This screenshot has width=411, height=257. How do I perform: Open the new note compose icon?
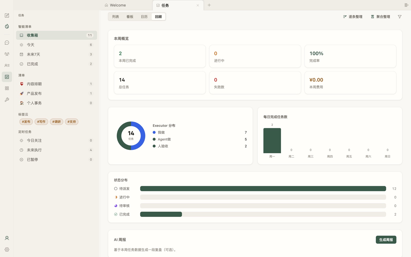click(7, 15)
